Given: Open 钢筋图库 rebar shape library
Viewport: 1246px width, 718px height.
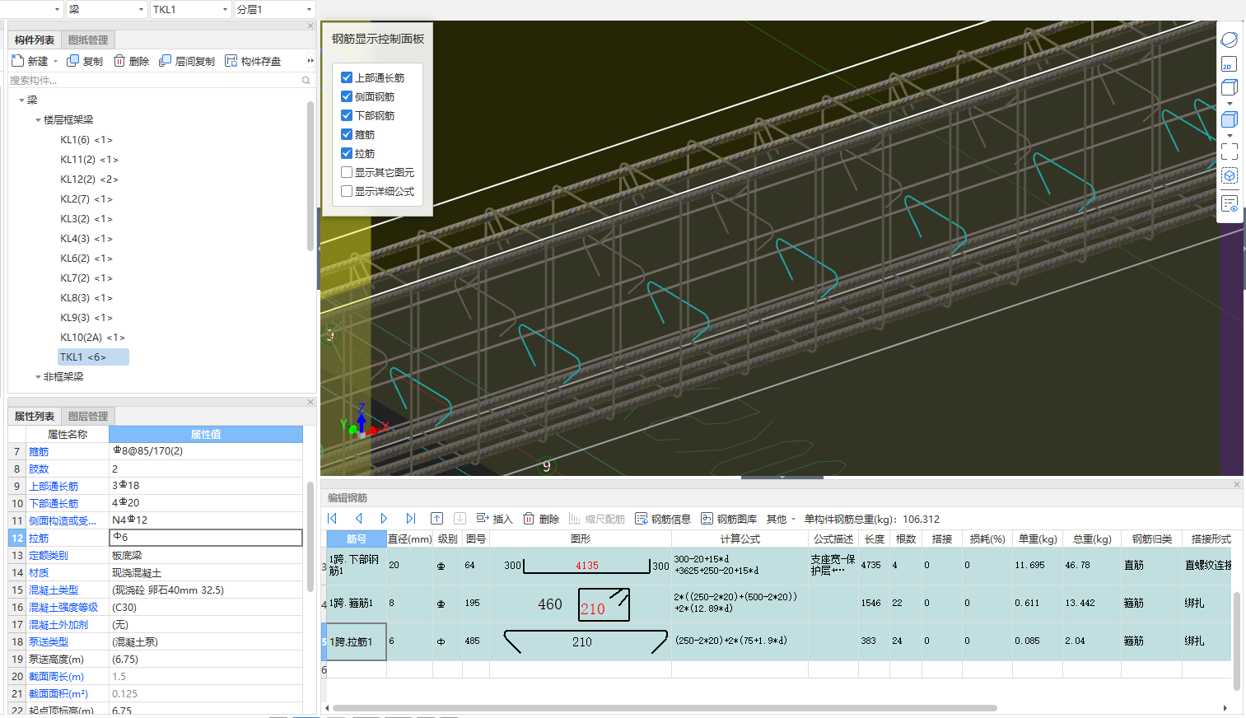Looking at the screenshot, I should (x=729, y=519).
